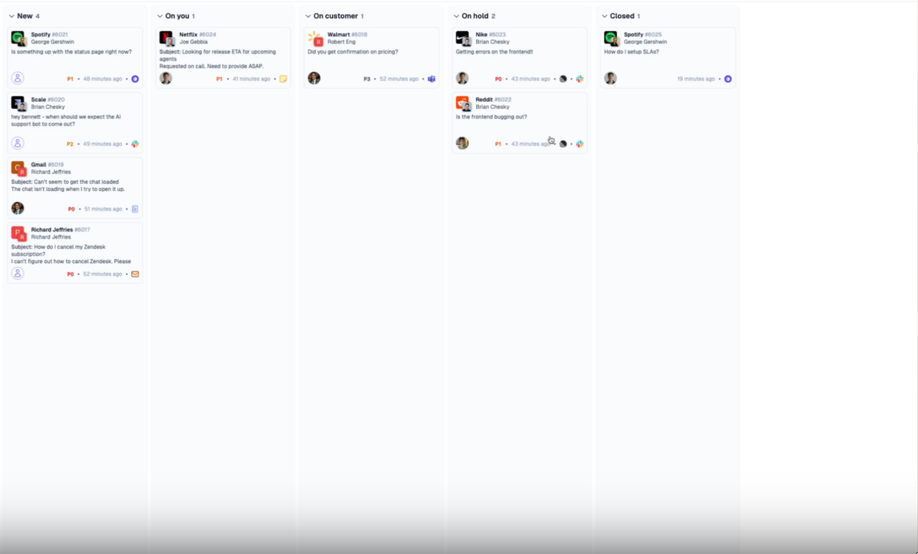918x554 pixels.
Task: Collapse the On you column
Action: [160, 16]
